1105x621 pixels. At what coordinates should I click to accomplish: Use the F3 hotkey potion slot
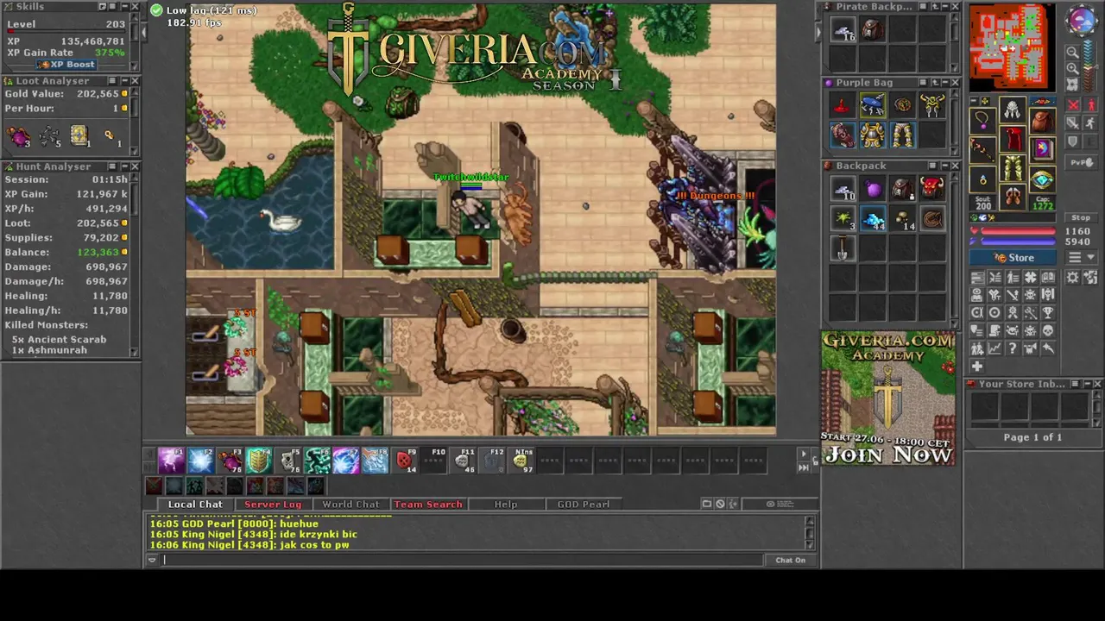coord(230,461)
